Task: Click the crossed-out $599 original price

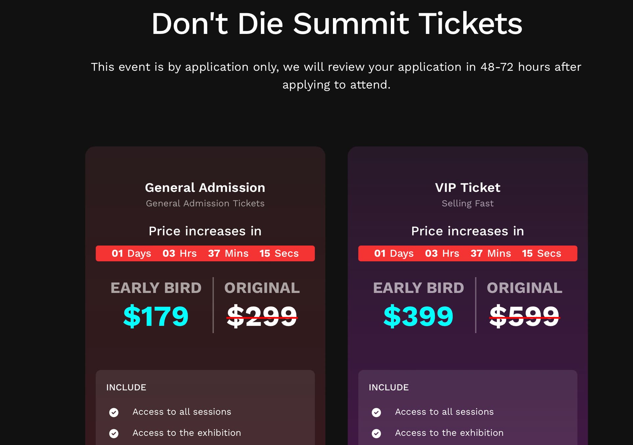Action: click(x=524, y=316)
